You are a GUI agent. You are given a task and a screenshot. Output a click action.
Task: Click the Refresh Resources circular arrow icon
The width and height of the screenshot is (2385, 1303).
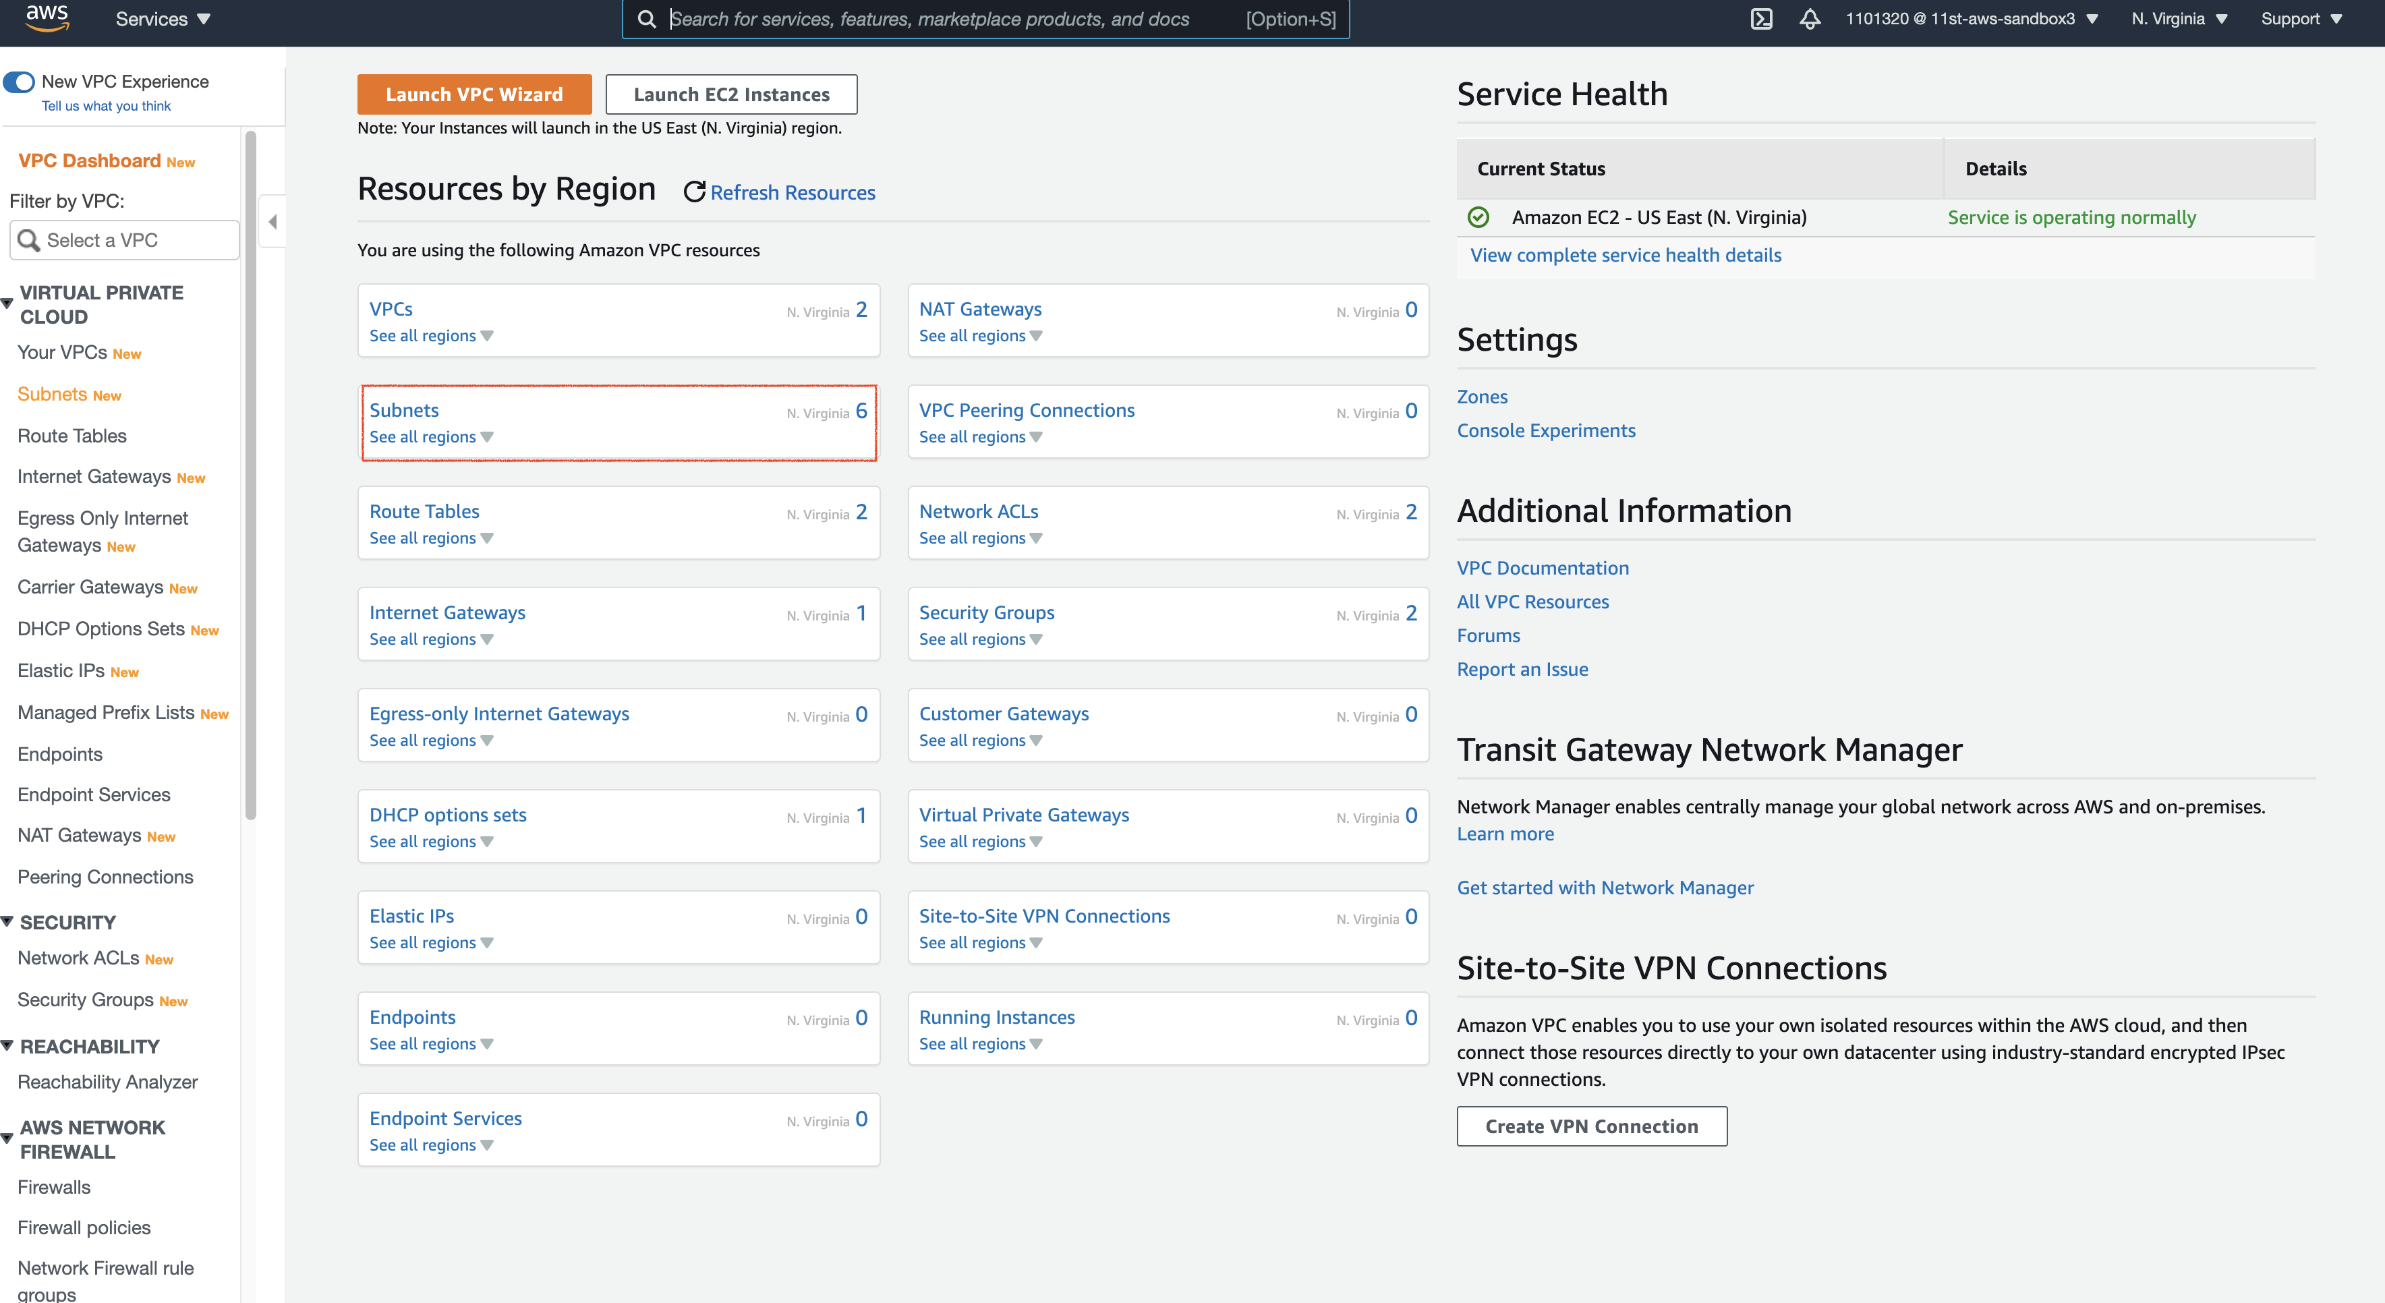click(x=695, y=192)
